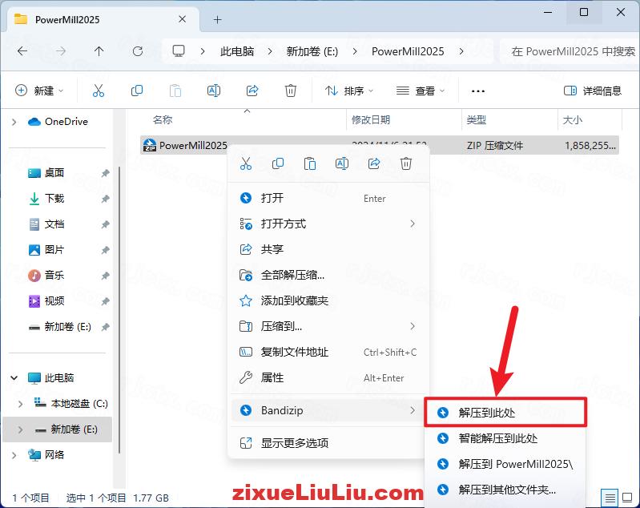This screenshot has width=640, height=508.
Task: Click the share icon in the toolbar
Action: click(x=252, y=91)
